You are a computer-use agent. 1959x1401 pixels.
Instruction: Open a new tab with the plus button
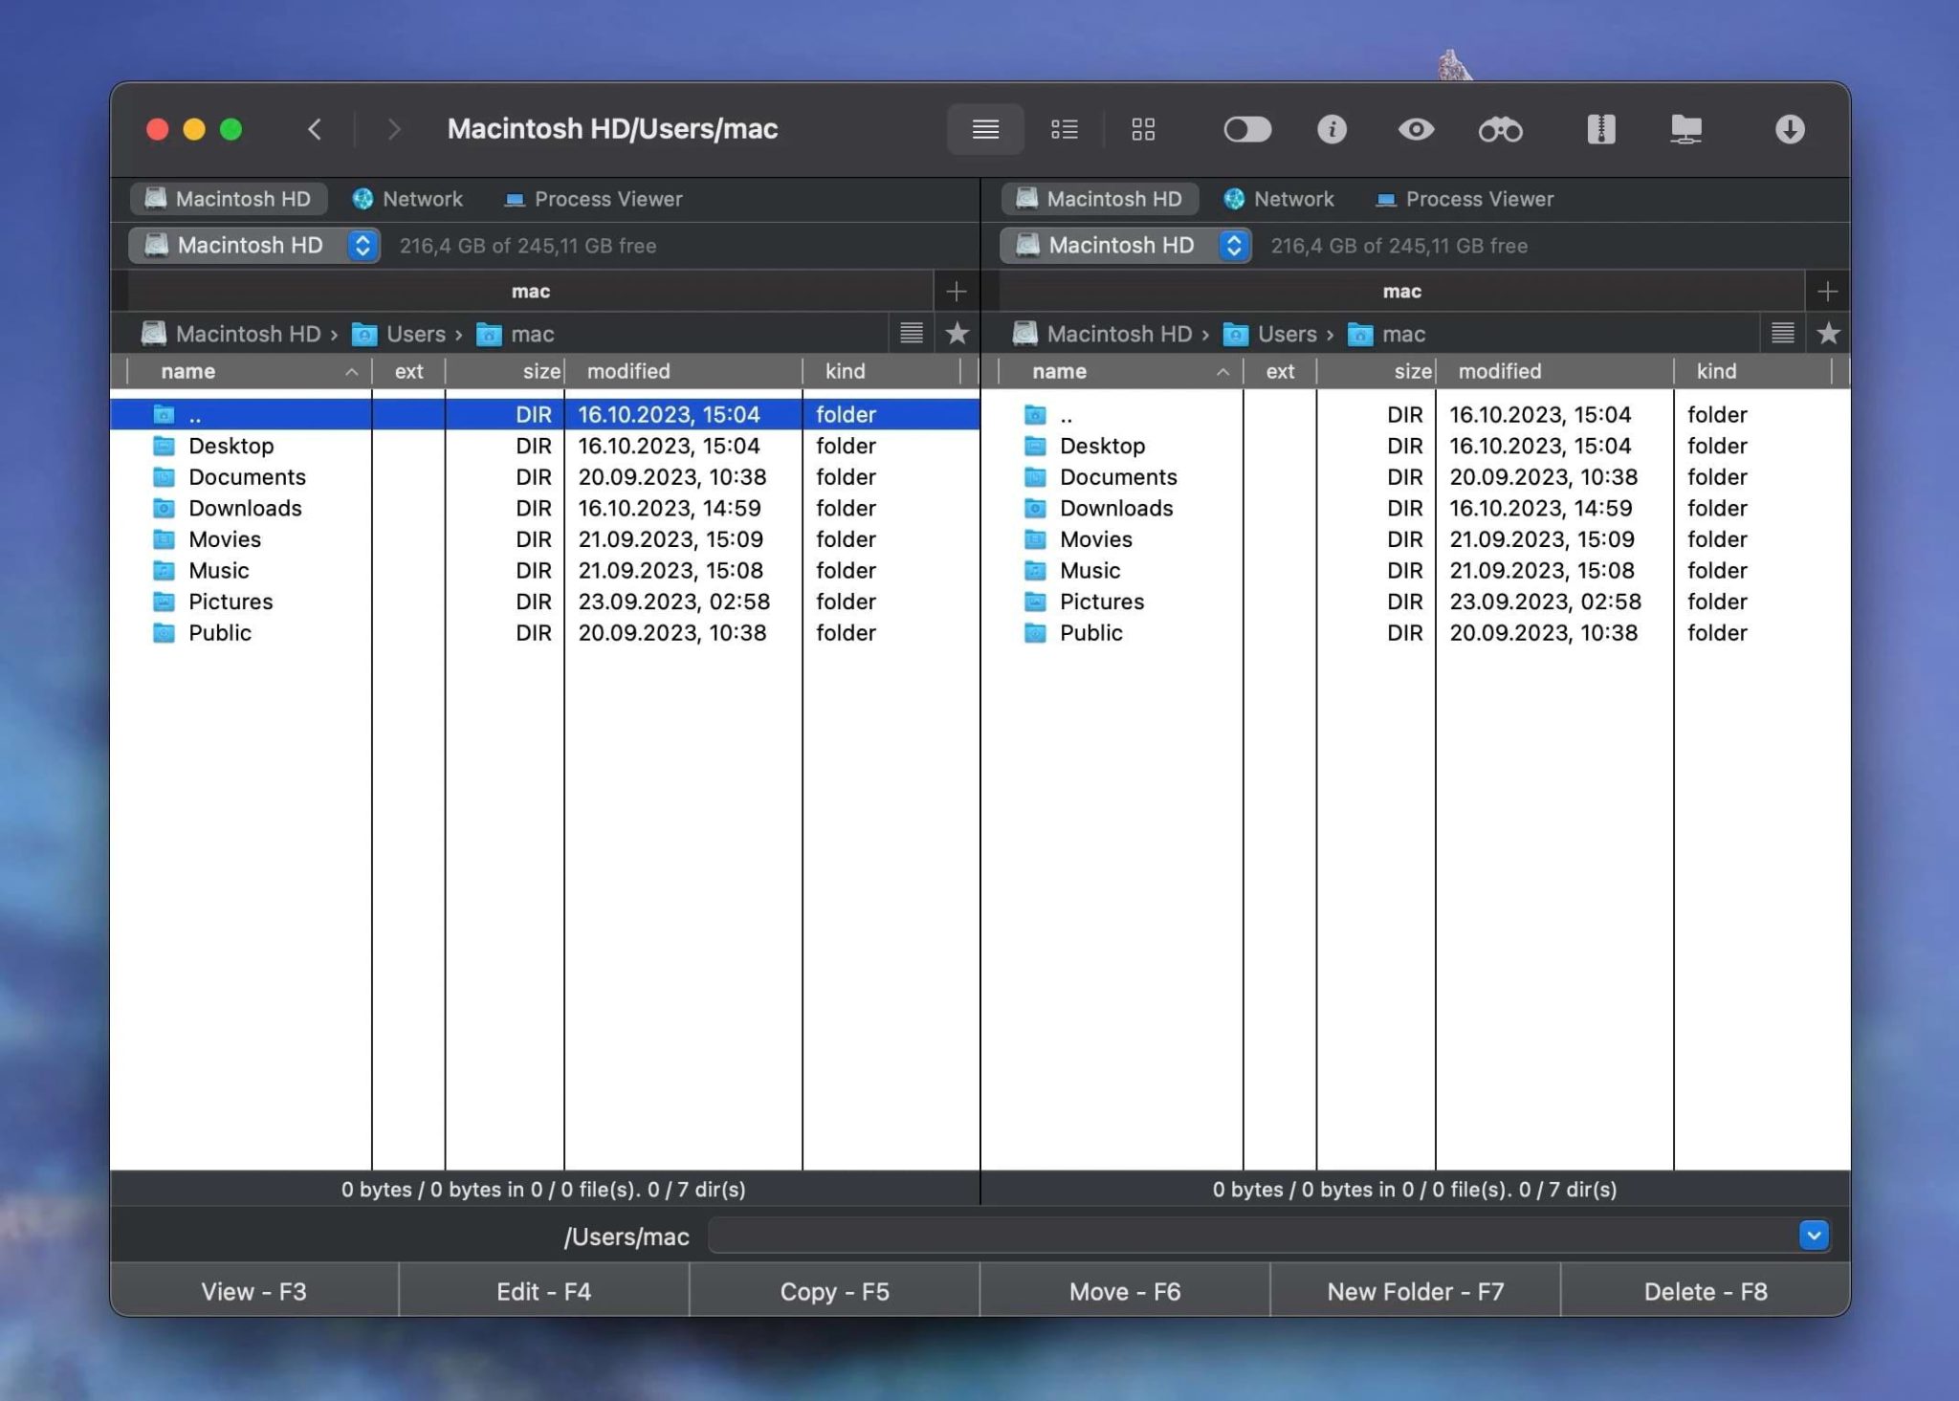click(x=956, y=291)
